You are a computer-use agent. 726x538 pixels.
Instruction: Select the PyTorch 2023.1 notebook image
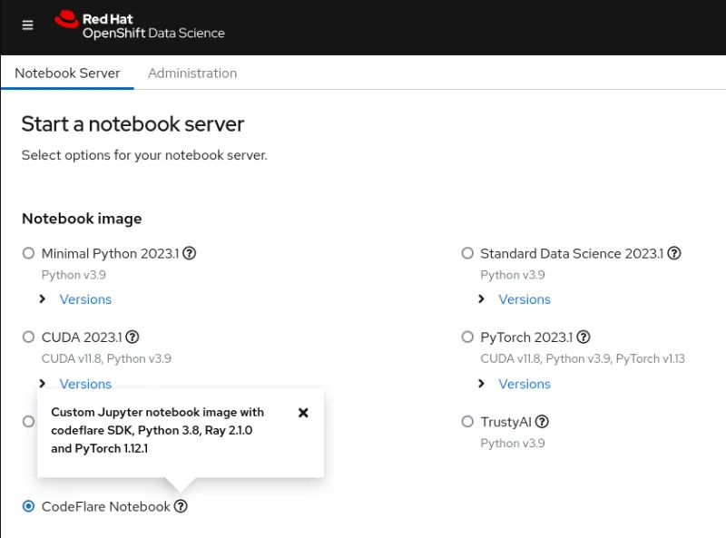[467, 337]
